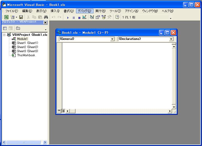The height and width of the screenshot is (146, 202).
Task: Click the Cut scissors icon
Action: (x=28, y=17)
